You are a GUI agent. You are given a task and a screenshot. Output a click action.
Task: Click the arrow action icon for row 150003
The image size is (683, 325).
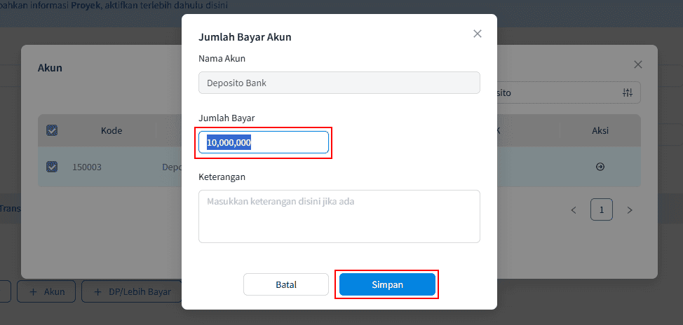600,167
